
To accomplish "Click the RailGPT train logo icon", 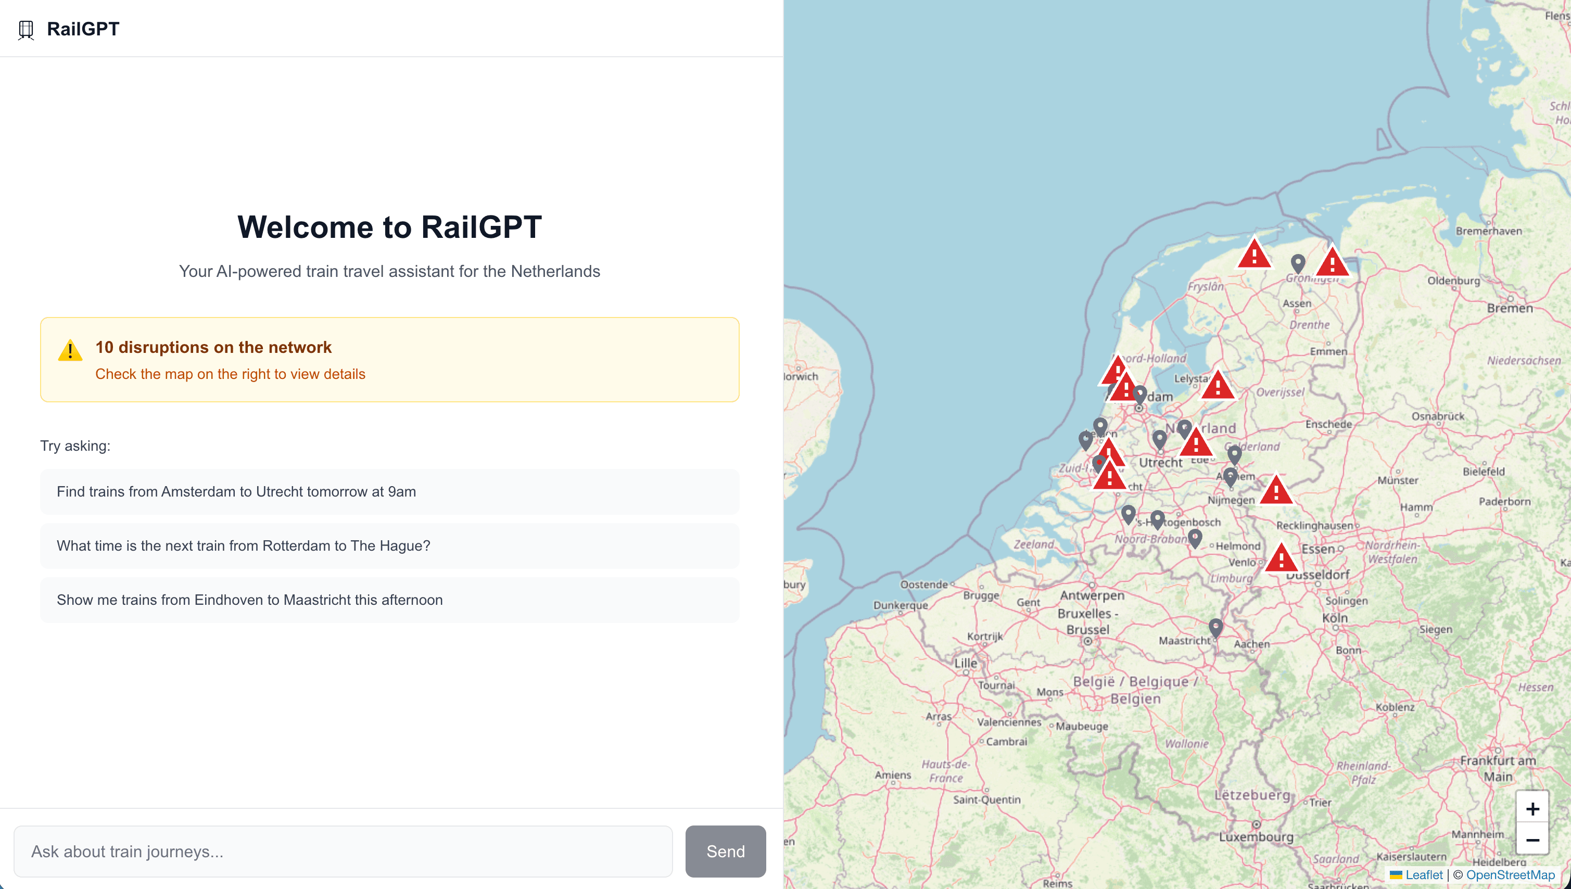I will point(26,29).
